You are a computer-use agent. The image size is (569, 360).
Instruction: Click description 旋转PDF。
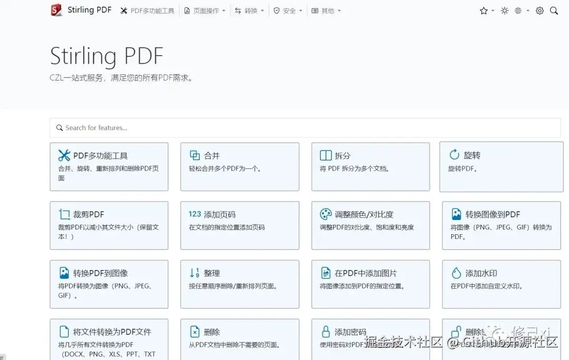463,168
